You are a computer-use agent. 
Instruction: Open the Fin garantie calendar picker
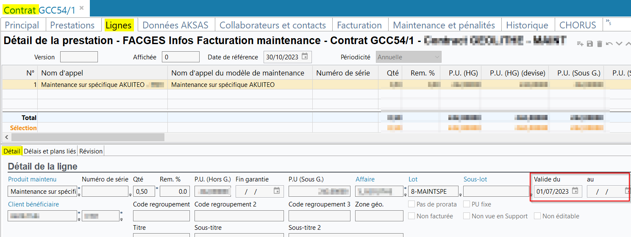[x=277, y=191]
